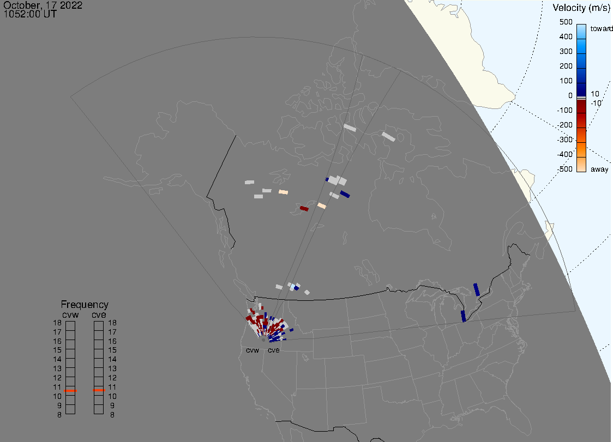Select the -100 tick on velocity scale

point(564,110)
